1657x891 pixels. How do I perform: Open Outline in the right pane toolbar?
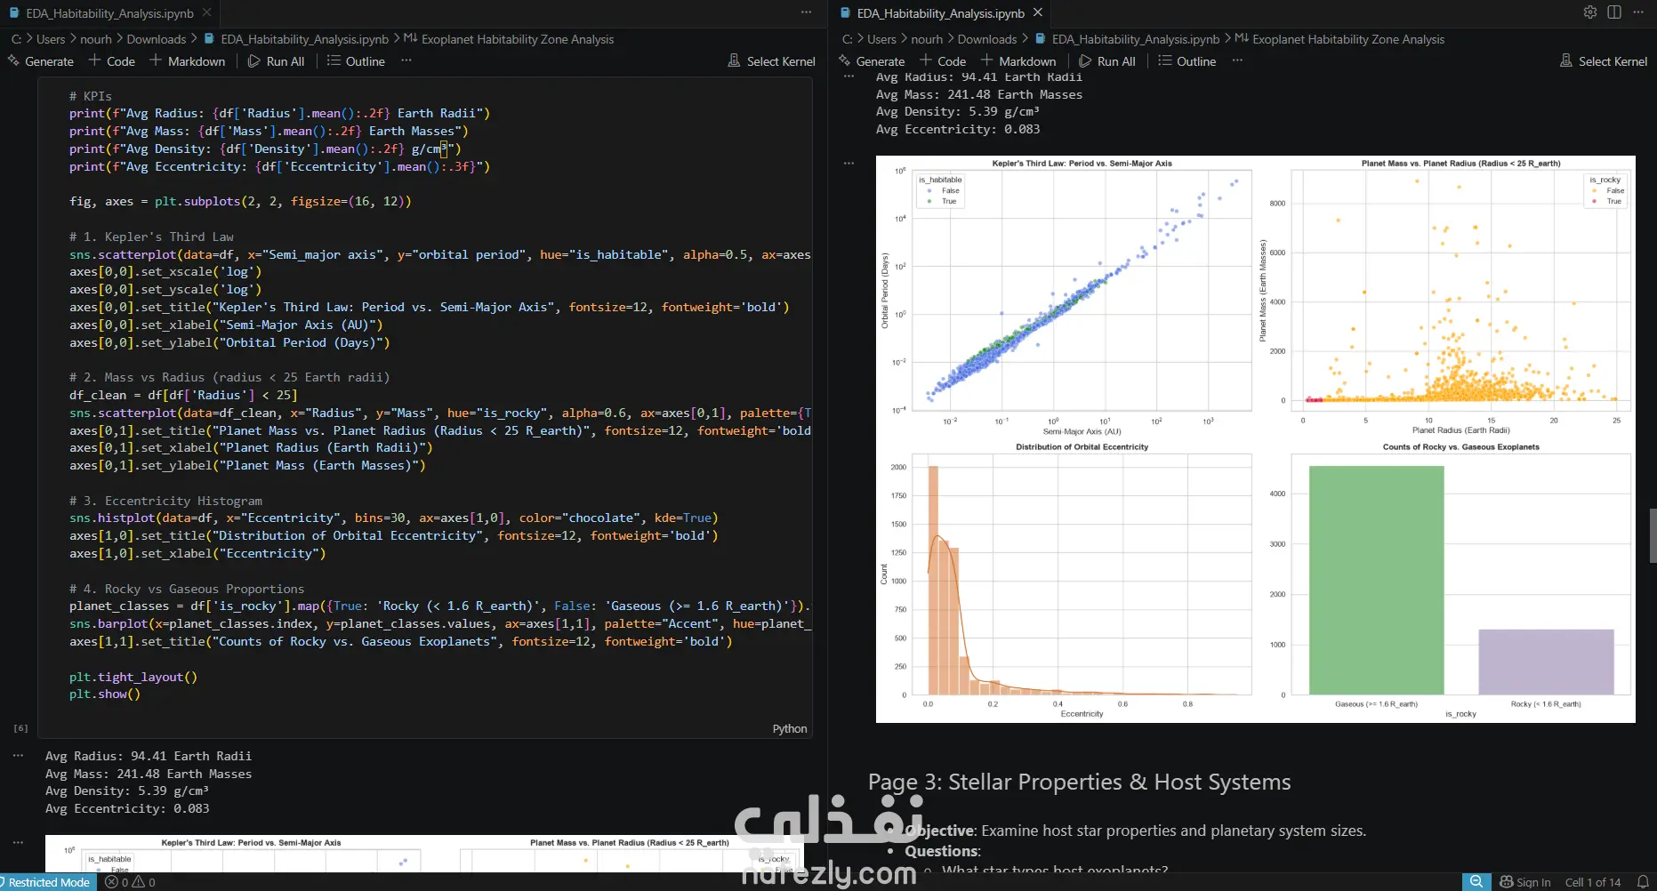coord(1187,60)
